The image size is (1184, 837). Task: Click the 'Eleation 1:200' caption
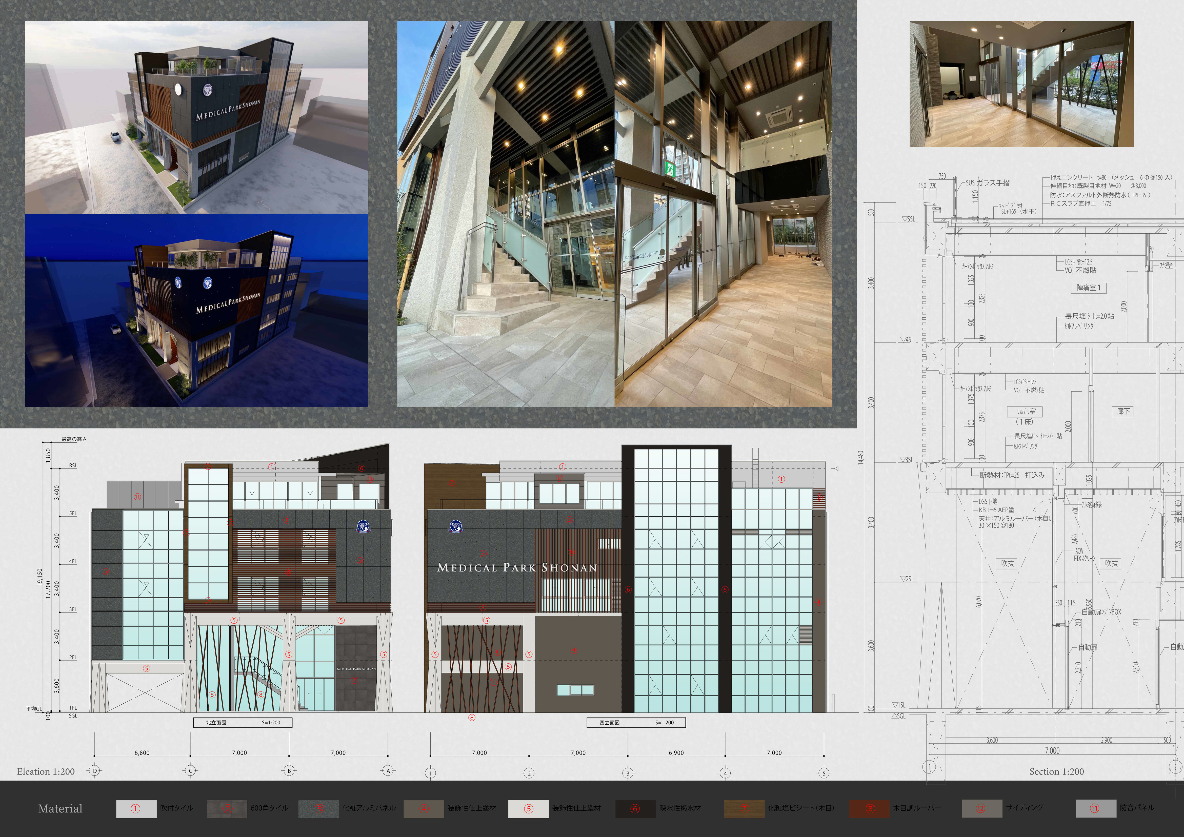pos(46,771)
